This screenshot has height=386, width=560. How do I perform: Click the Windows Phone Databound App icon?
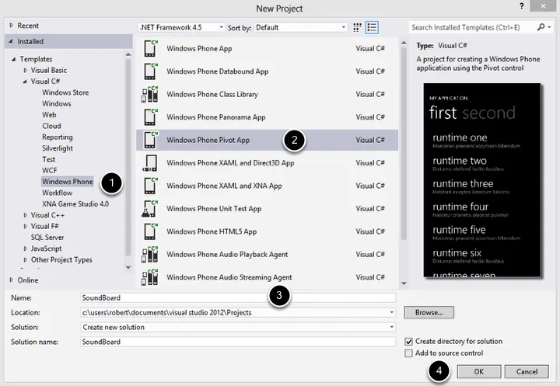coord(150,71)
